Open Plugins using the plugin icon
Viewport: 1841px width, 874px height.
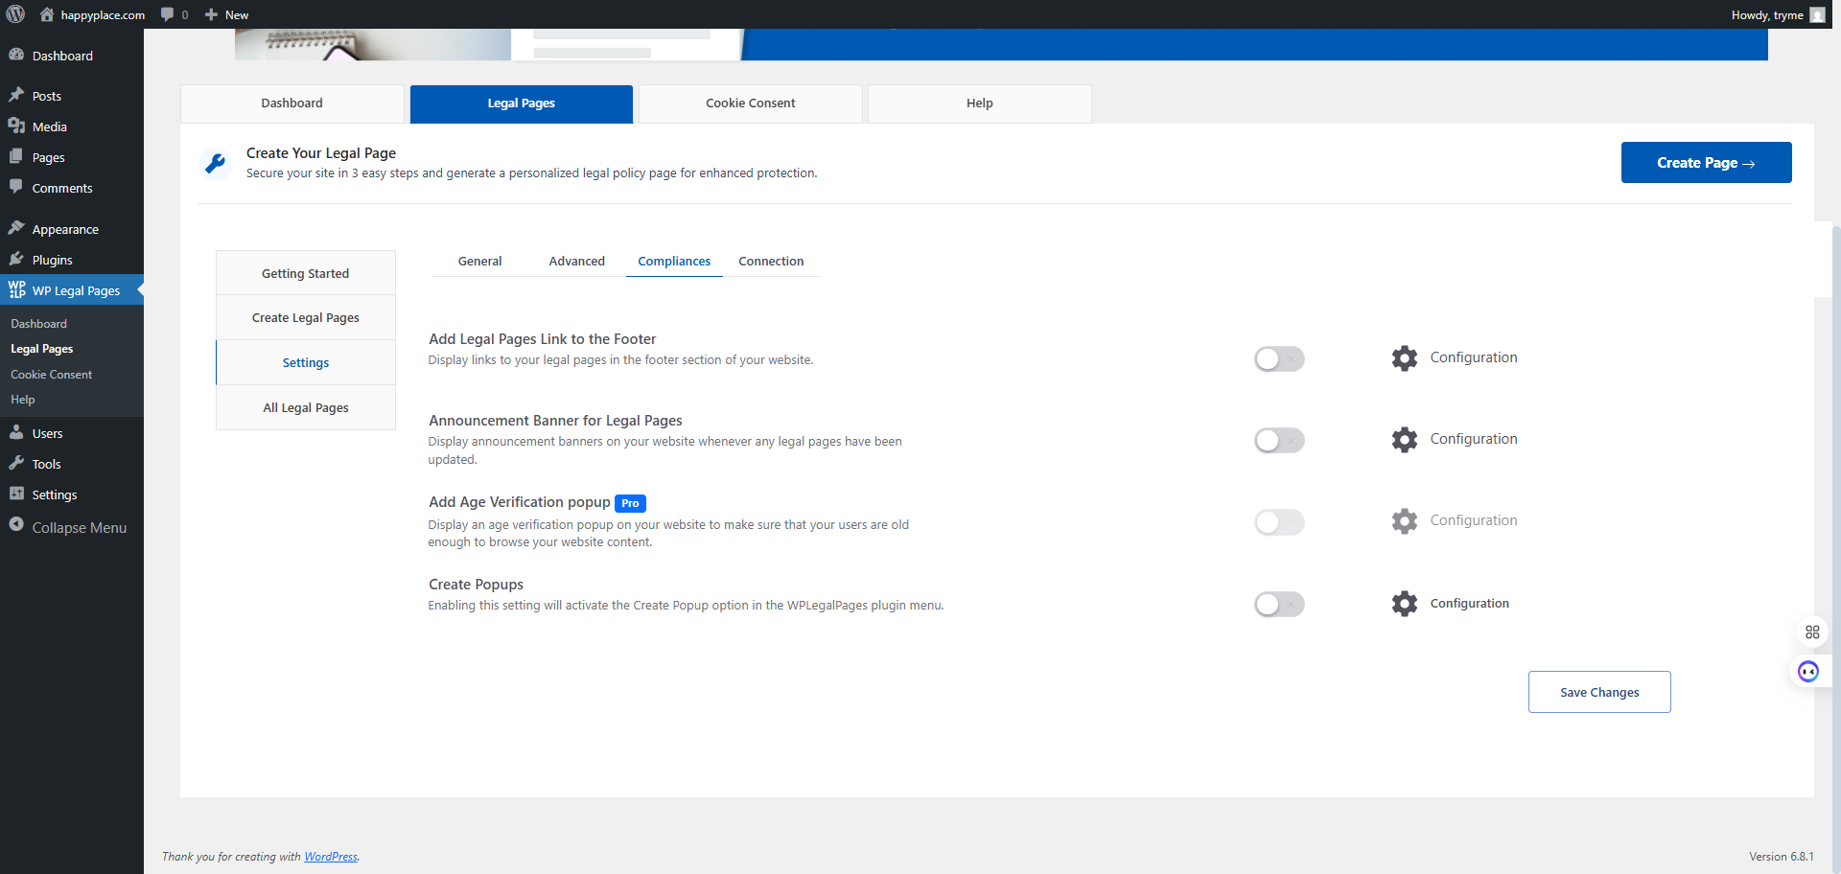tap(18, 259)
